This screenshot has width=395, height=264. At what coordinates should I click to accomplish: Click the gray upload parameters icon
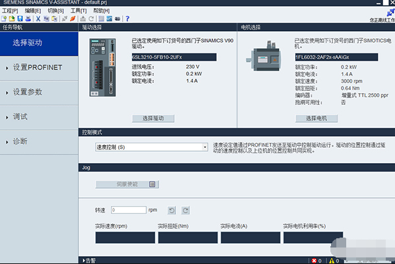[x=83, y=18]
